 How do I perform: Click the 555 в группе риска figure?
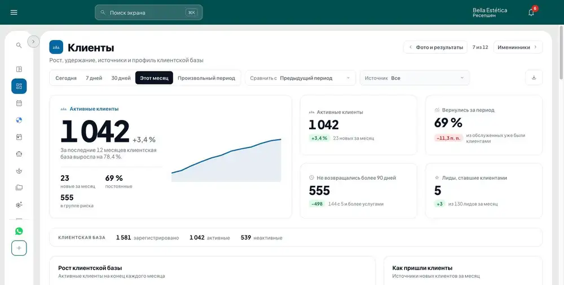[77, 201]
